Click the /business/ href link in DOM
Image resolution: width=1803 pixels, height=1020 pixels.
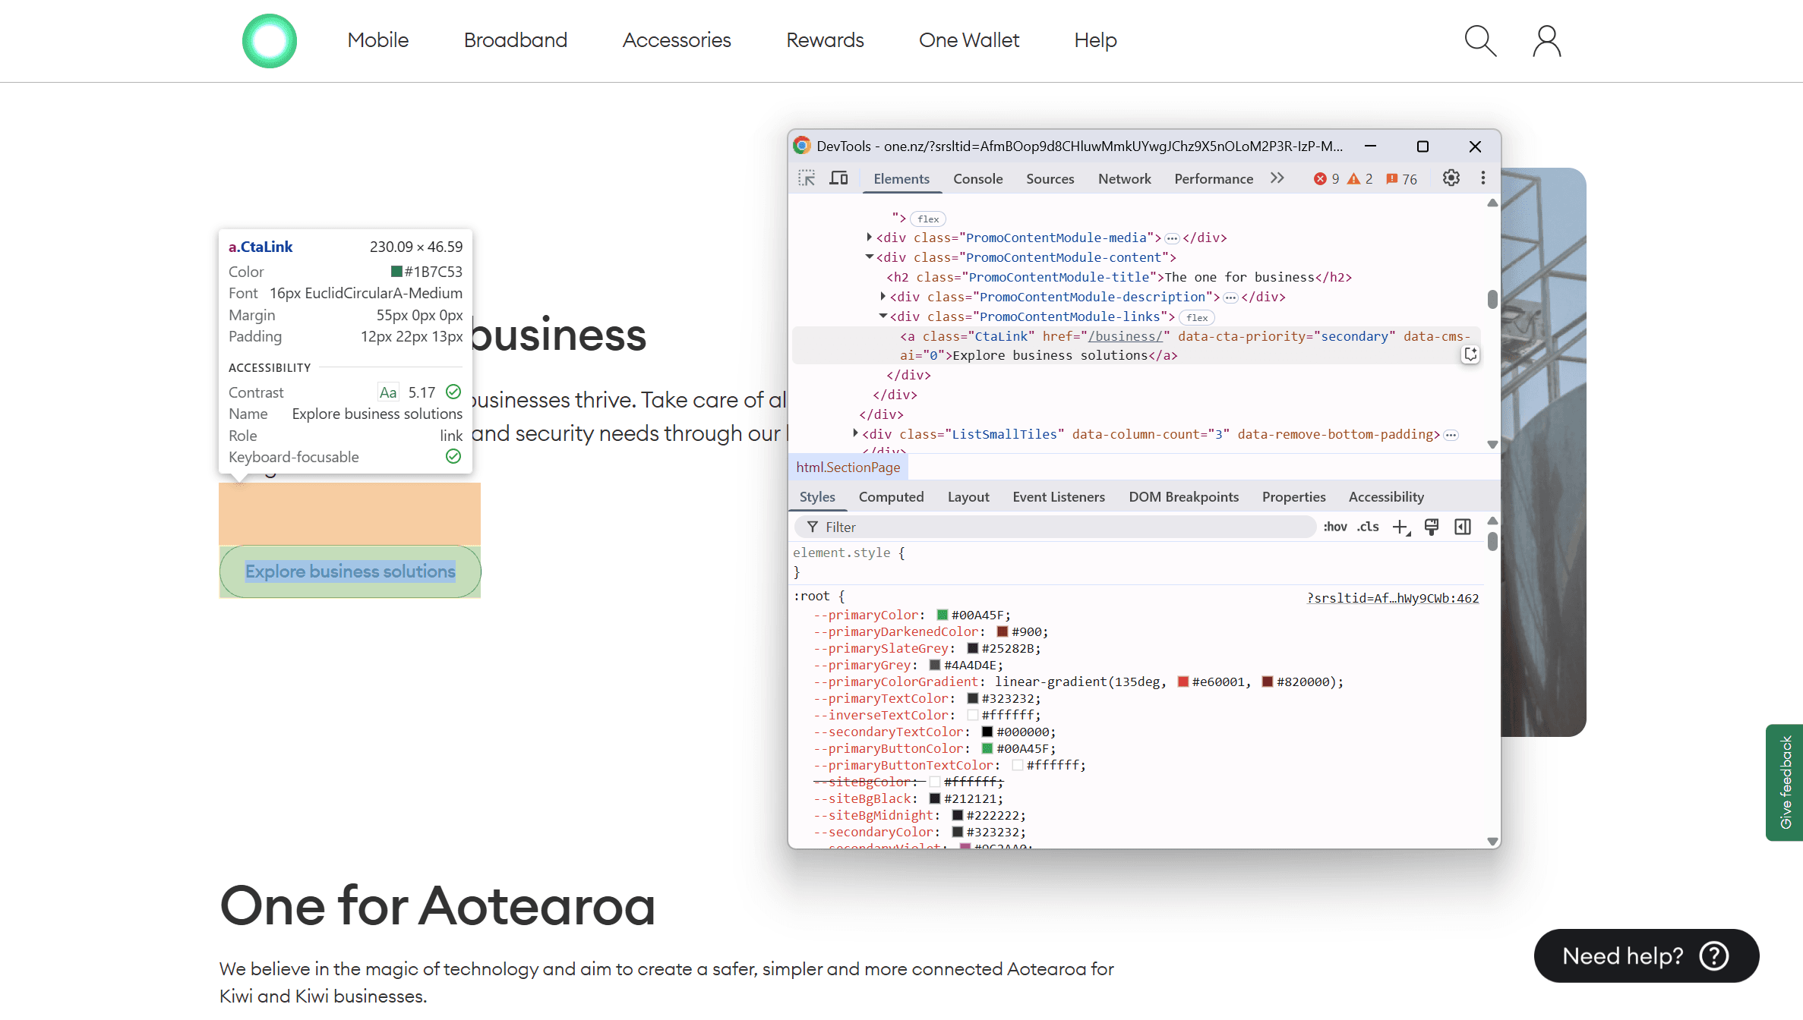(1125, 336)
